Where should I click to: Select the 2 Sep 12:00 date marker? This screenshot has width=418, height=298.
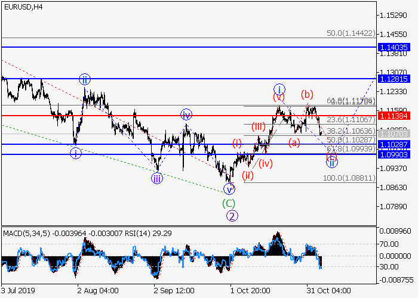tap(174, 290)
